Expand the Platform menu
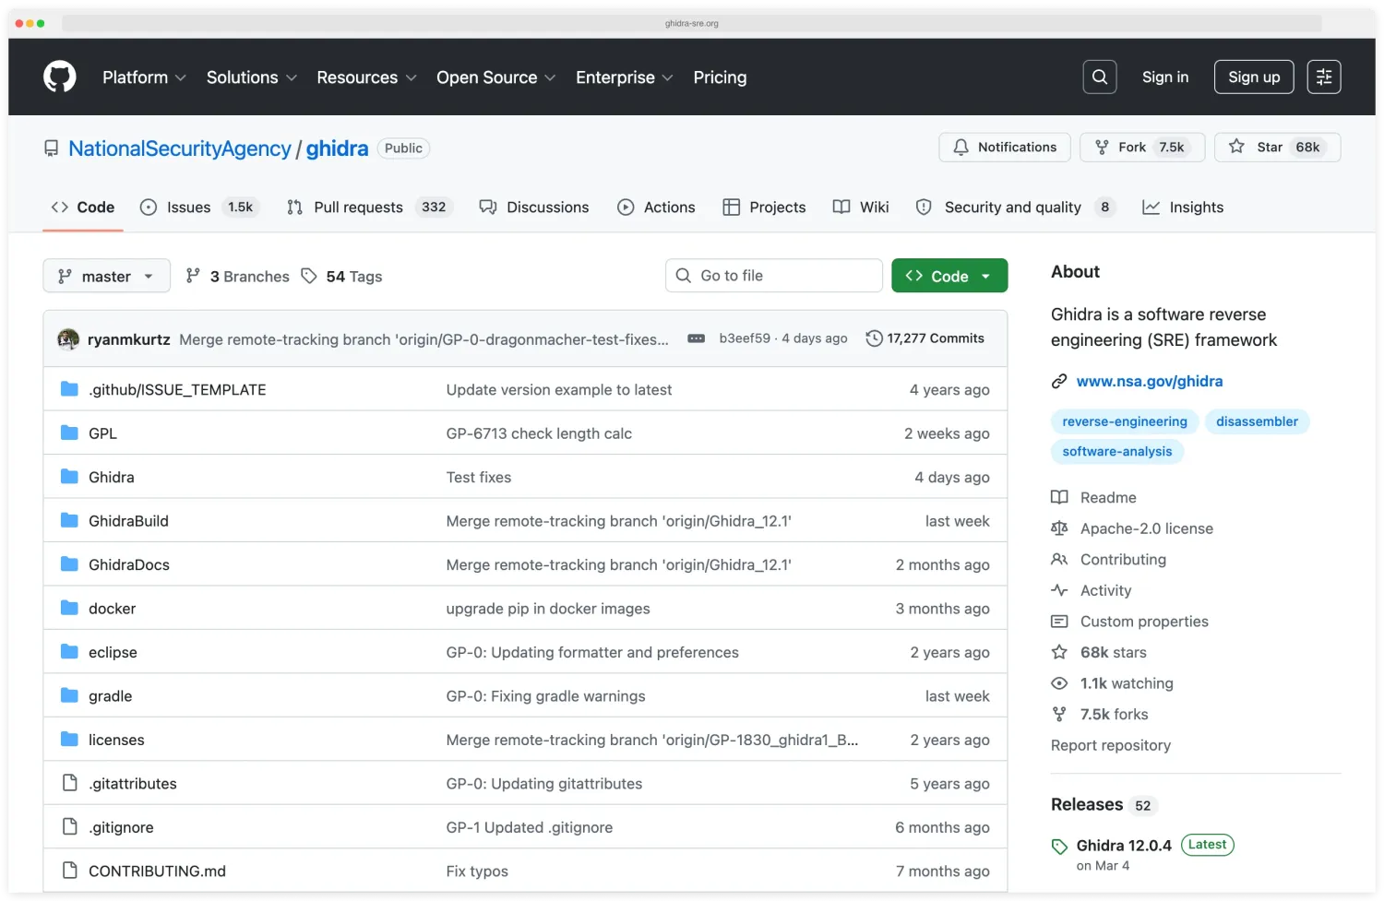This screenshot has width=1384, height=901. [x=144, y=77]
